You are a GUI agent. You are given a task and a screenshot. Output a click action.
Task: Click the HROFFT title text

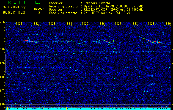coord(17,2)
